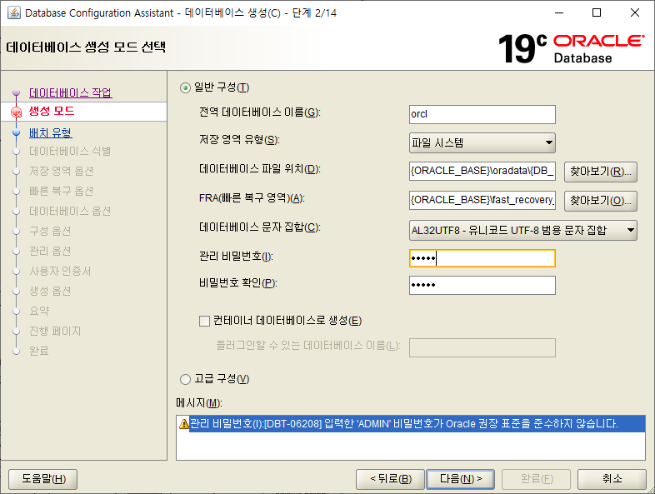
Task: Go to the 데이터베이스 작업 step link
Action: pos(70,92)
